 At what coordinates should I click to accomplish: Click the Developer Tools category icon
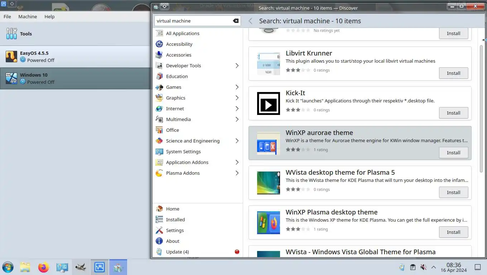tap(159, 66)
